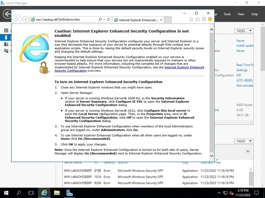
Task: Open File Explorer from the taskbar
Action: [x=57, y=193]
